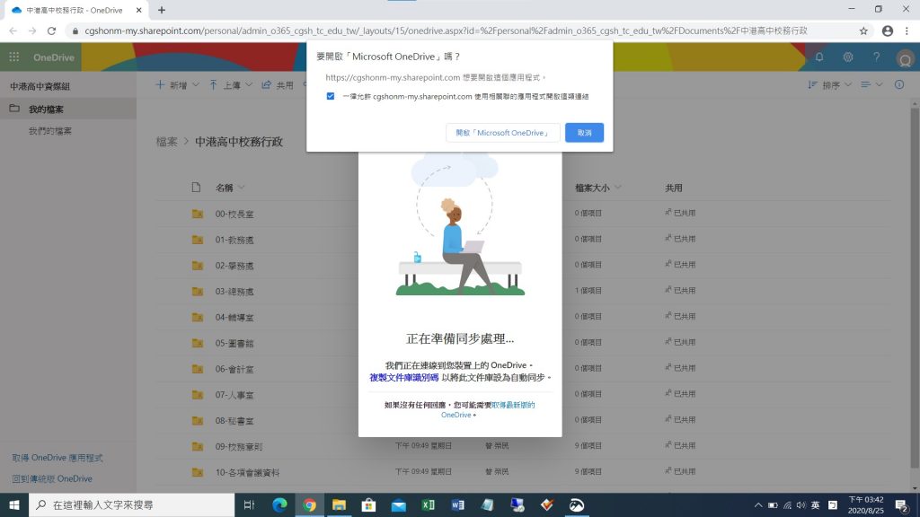This screenshot has height=517, width=920.
Task: Open File Explorer from the taskbar
Action: [x=339, y=504]
